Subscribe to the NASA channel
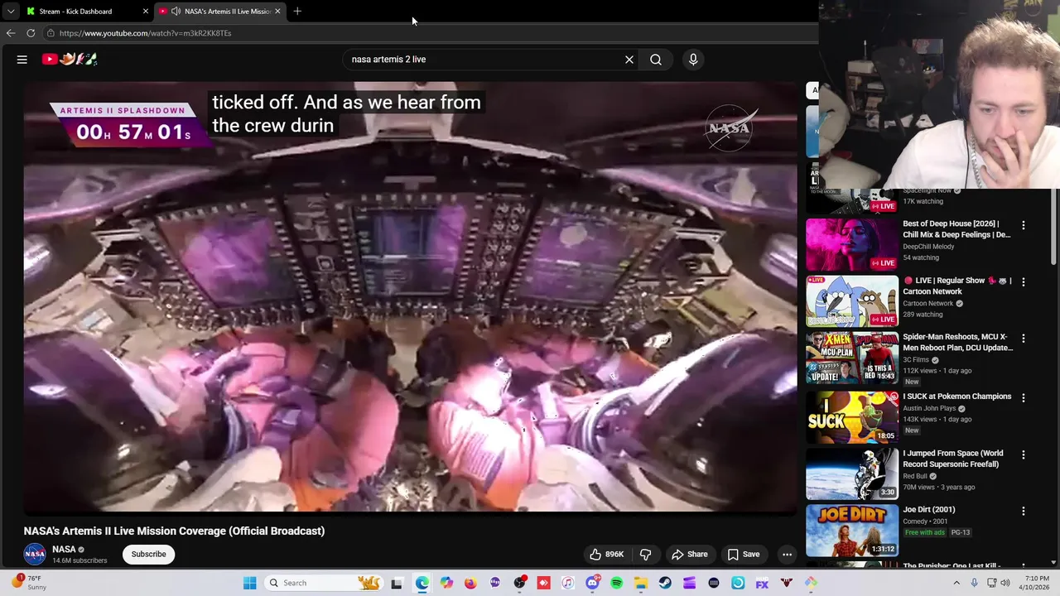This screenshot has width=1060, height=596. tap(149, 554)
